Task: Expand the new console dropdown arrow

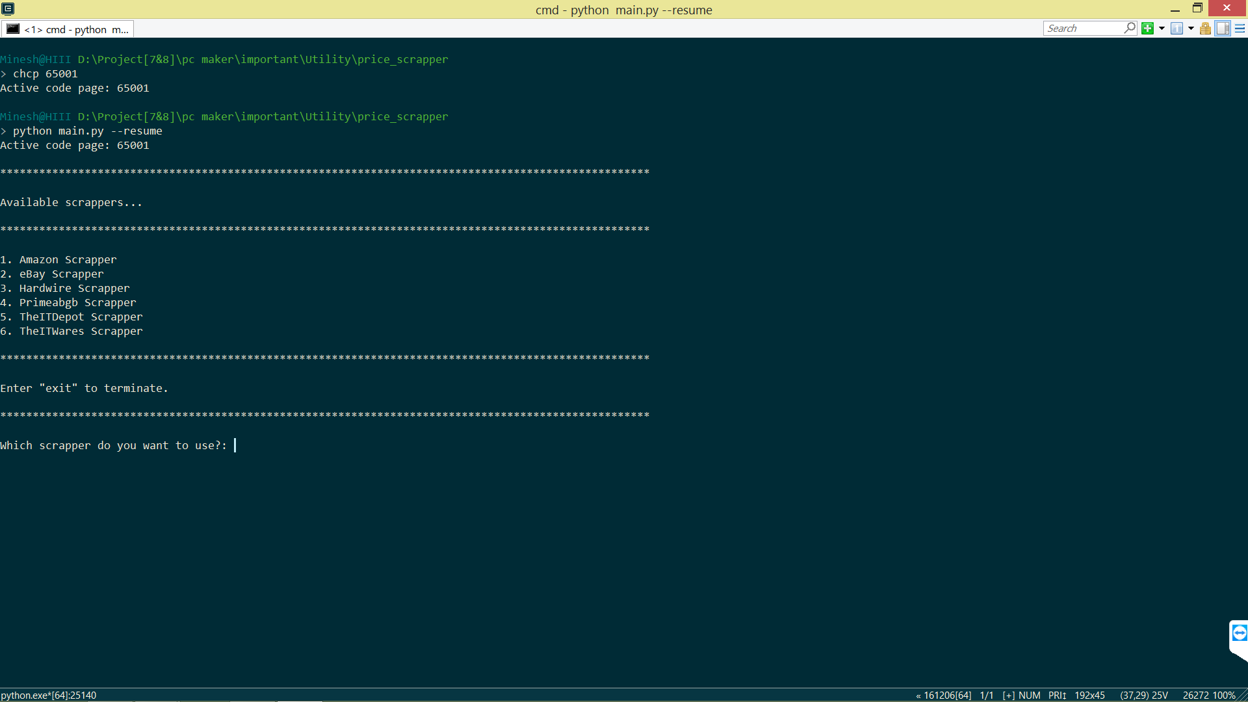Action: pos(1162,28)
